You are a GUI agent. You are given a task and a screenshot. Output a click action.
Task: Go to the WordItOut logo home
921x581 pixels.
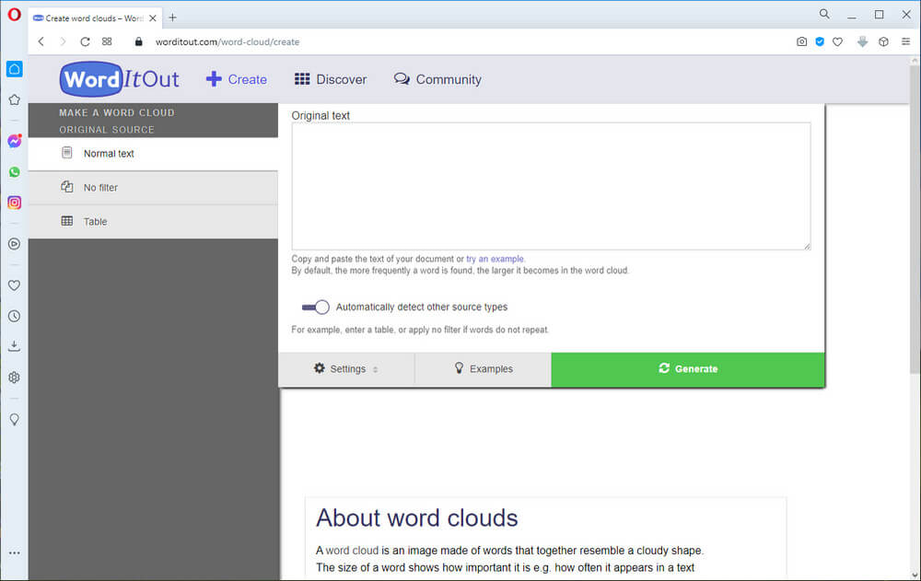(x=120, y=79)
